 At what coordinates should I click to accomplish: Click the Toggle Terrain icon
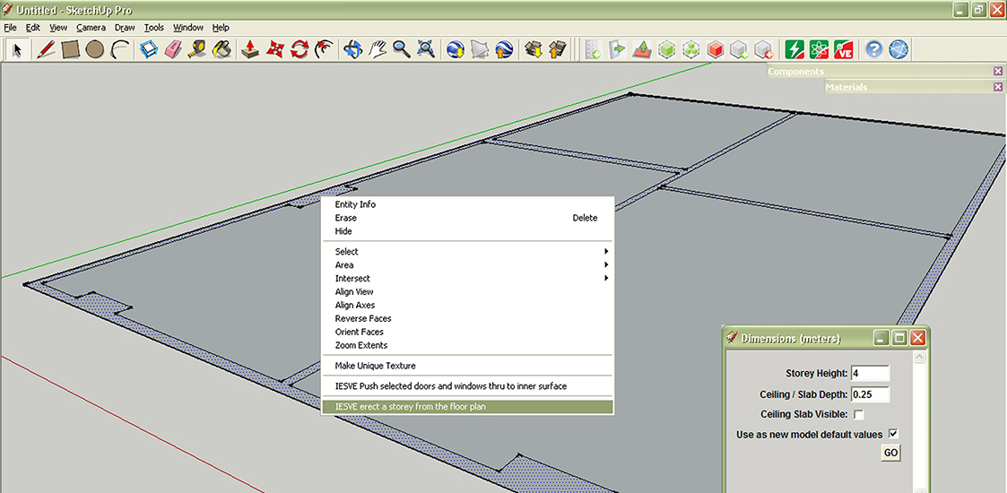[x=480, y=49]
